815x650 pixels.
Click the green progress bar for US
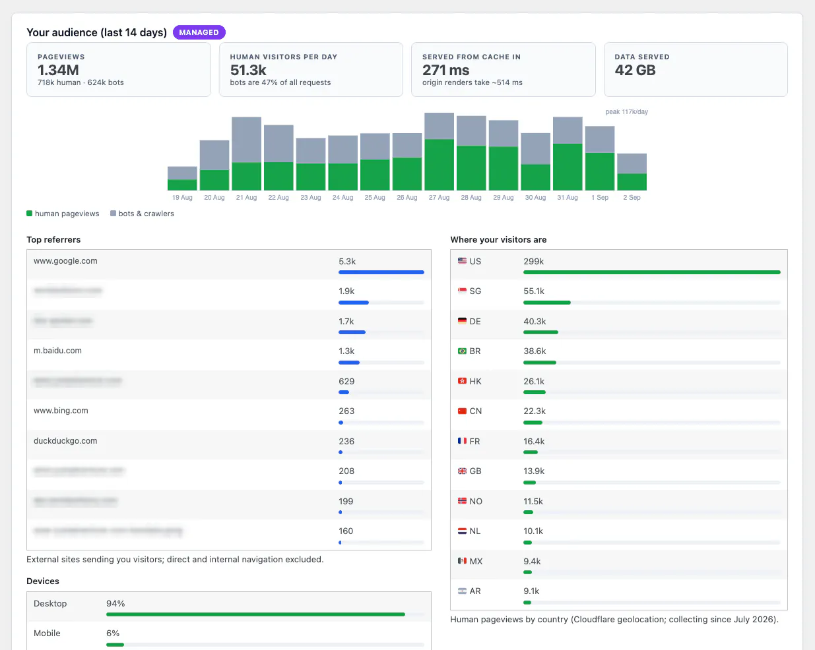point(652,272)
